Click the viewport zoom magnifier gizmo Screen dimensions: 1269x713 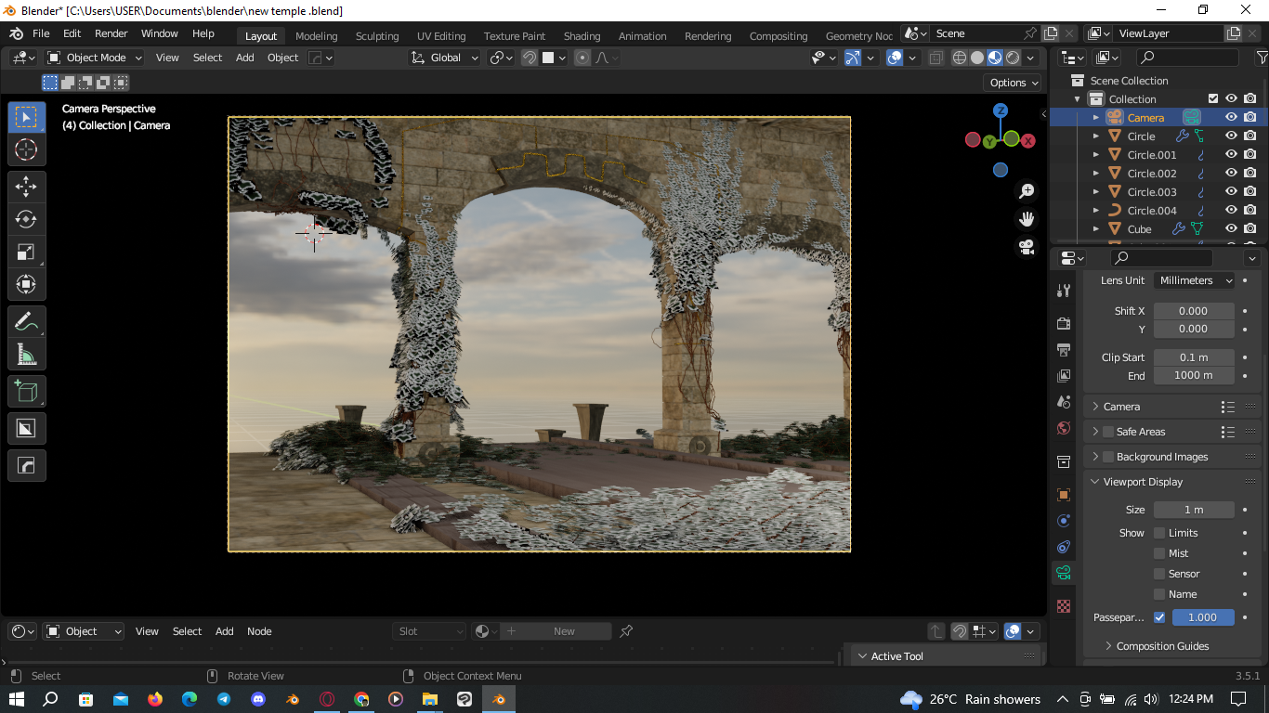(x=1027, y=191)
